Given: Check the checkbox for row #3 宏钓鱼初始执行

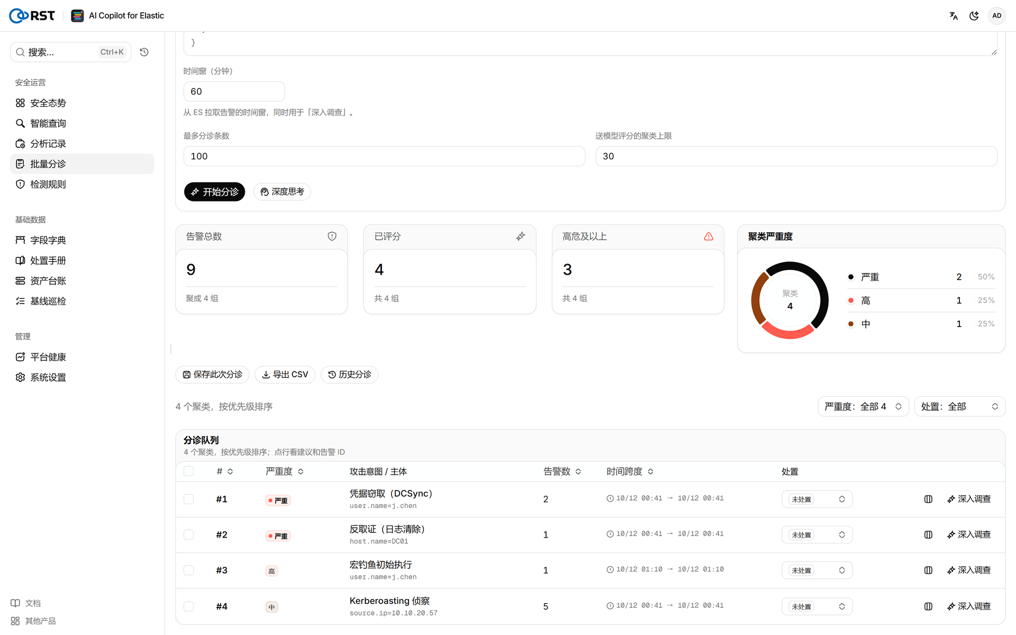Looking at the screenshot, I should (188, 570).
